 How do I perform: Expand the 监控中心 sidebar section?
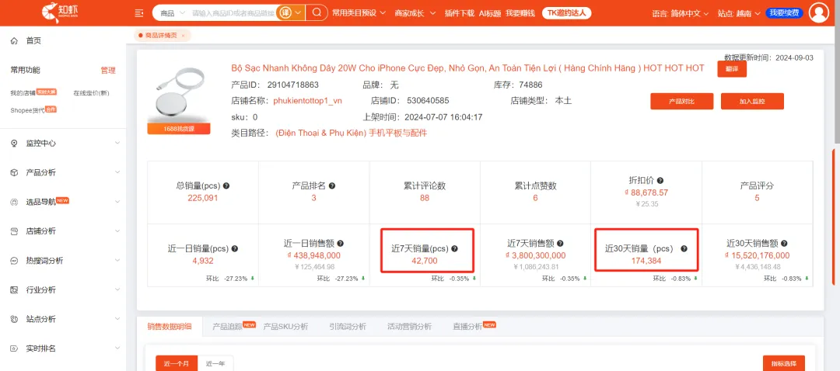click(117, 144)
